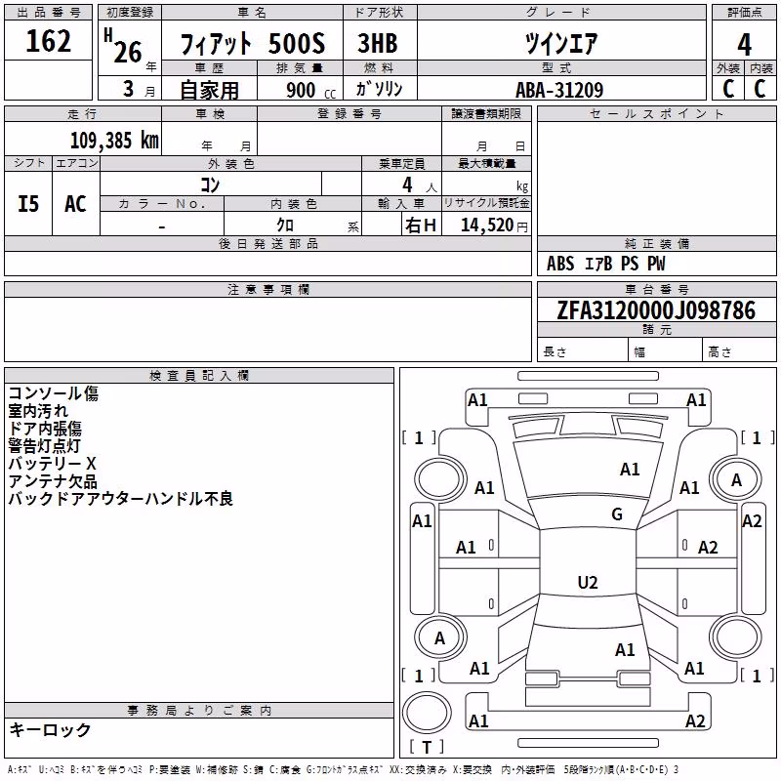Click the inspector note アンテナ欠品
Screen dimensions: 781x781
[53, 481]
